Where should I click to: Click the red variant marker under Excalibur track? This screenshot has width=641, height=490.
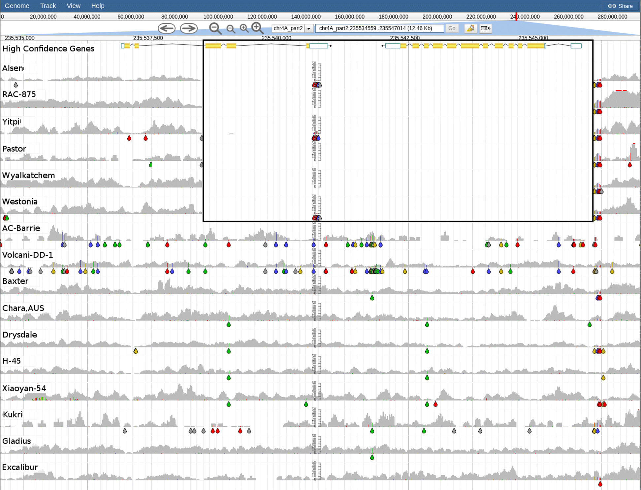pyautogui.click(x=600, y=484)
